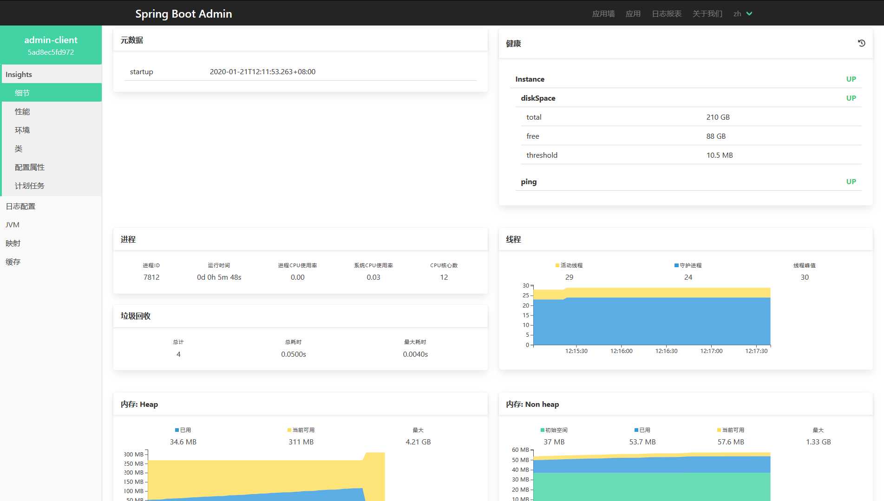The image size is (884, 501).
Task: Click the instance ID 5ad8ec5fd972
Action: (51, 52)
